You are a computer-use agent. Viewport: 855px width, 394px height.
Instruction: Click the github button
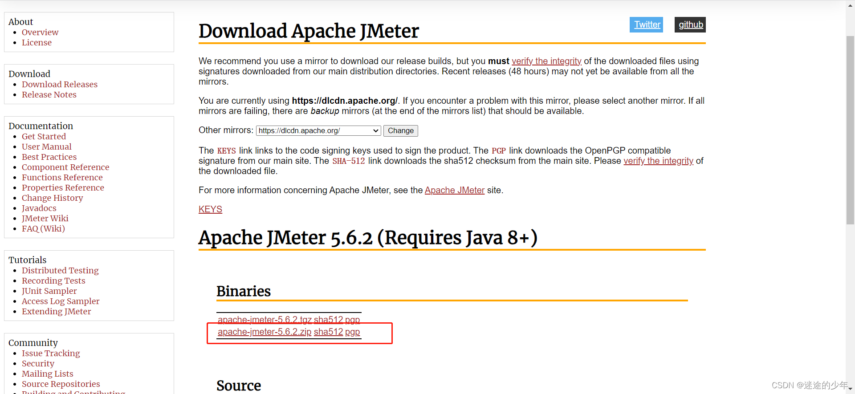[x=690, y=24]
